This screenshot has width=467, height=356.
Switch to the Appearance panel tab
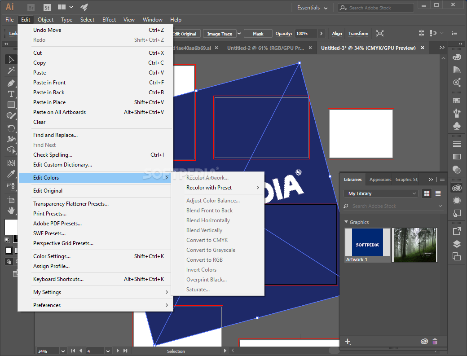pyautogui.click(x=380, y=180)
